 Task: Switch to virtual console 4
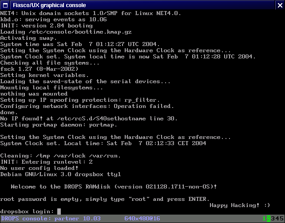(x=276, y=219)
